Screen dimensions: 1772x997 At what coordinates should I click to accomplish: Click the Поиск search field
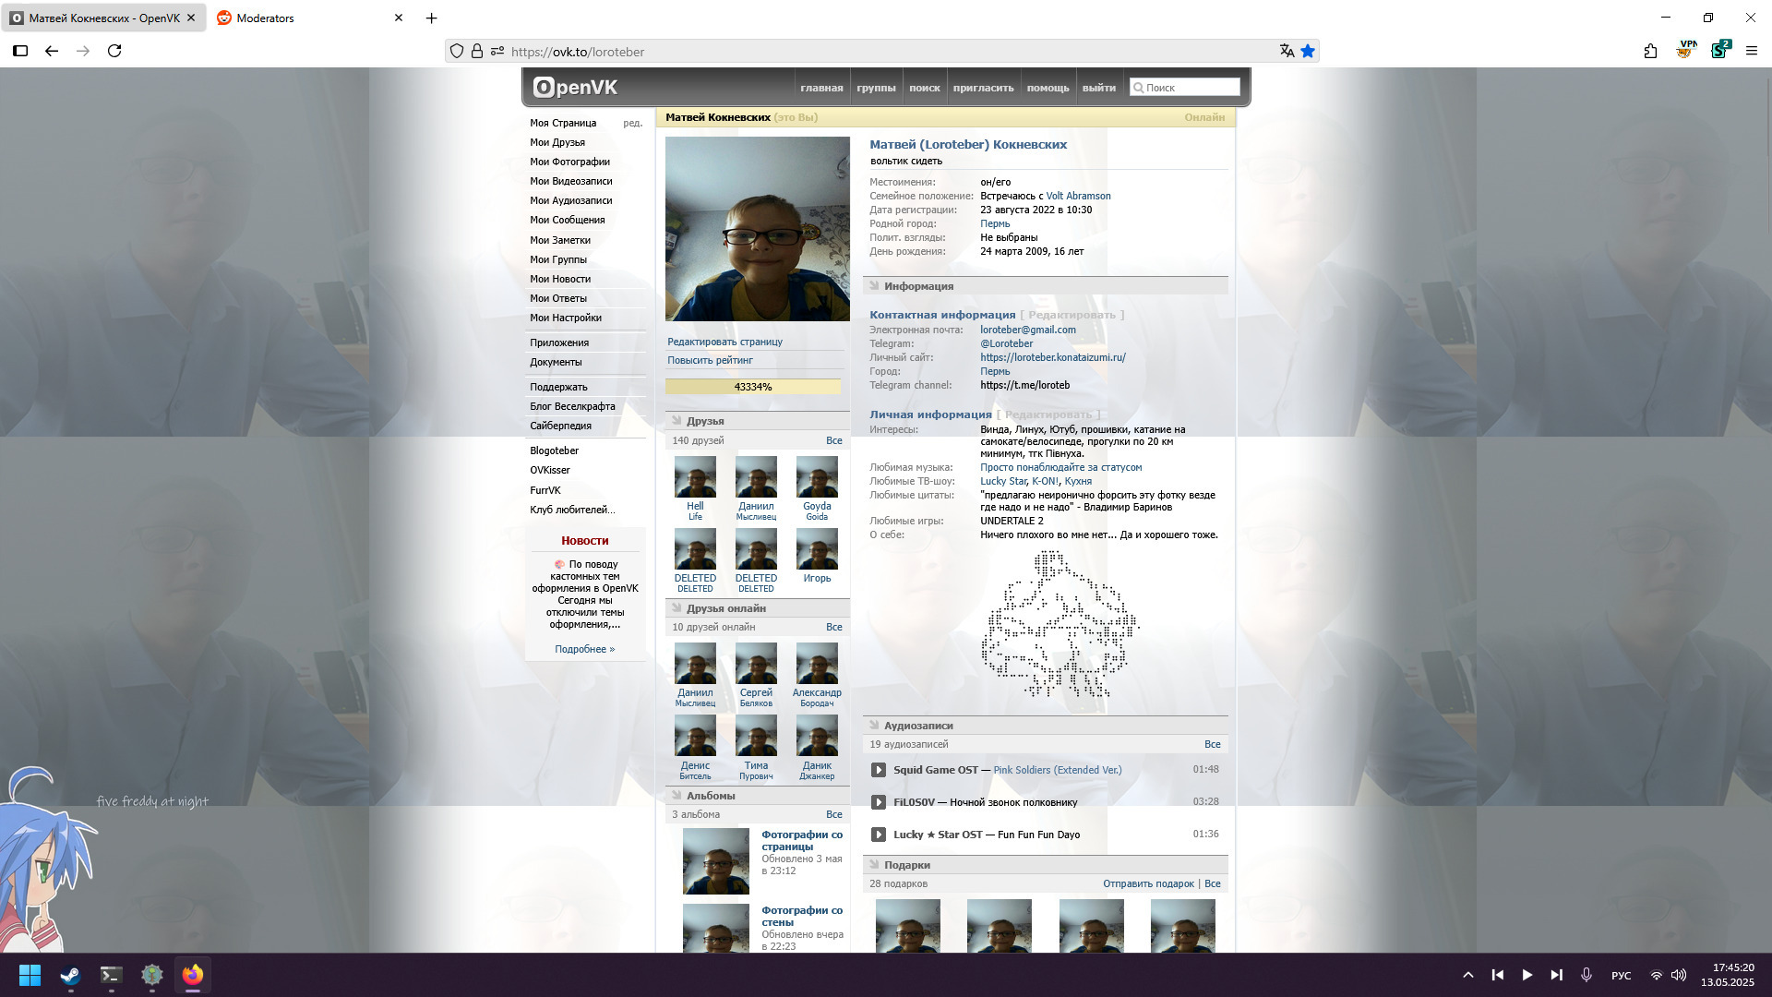pyautogui.click(x=1190, y=88)
